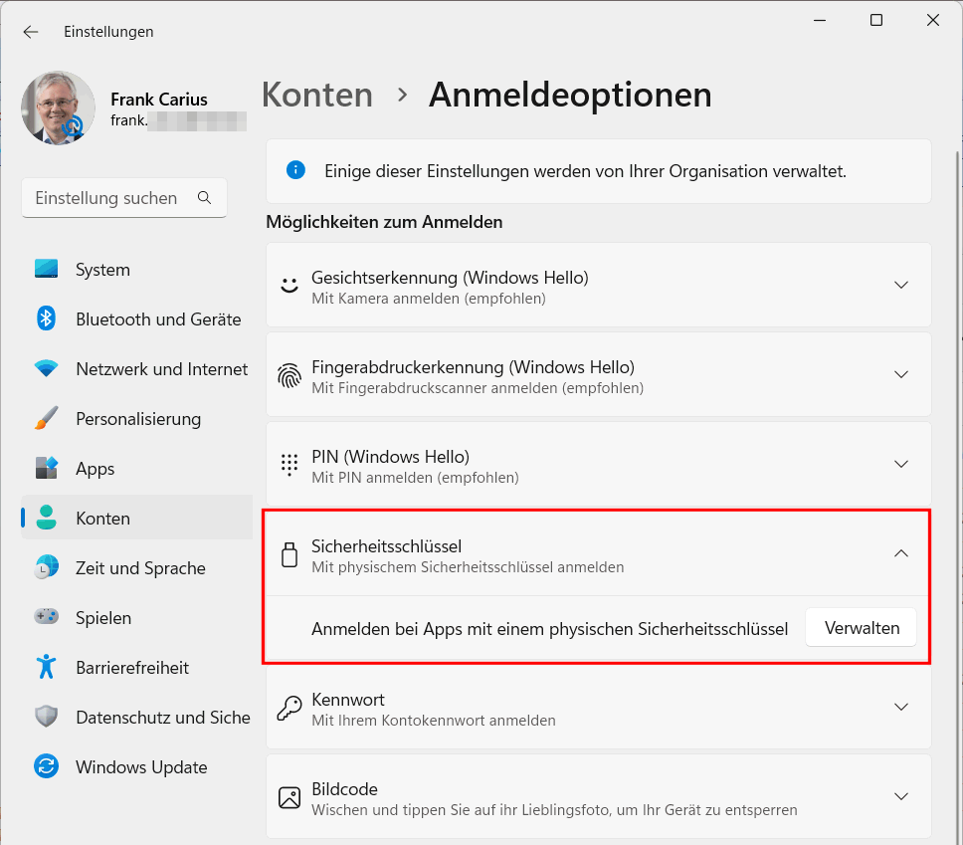Click the Zeit und Sprache globe icon
This screenshot has height=845, width=963.
[x=46, y=567]
